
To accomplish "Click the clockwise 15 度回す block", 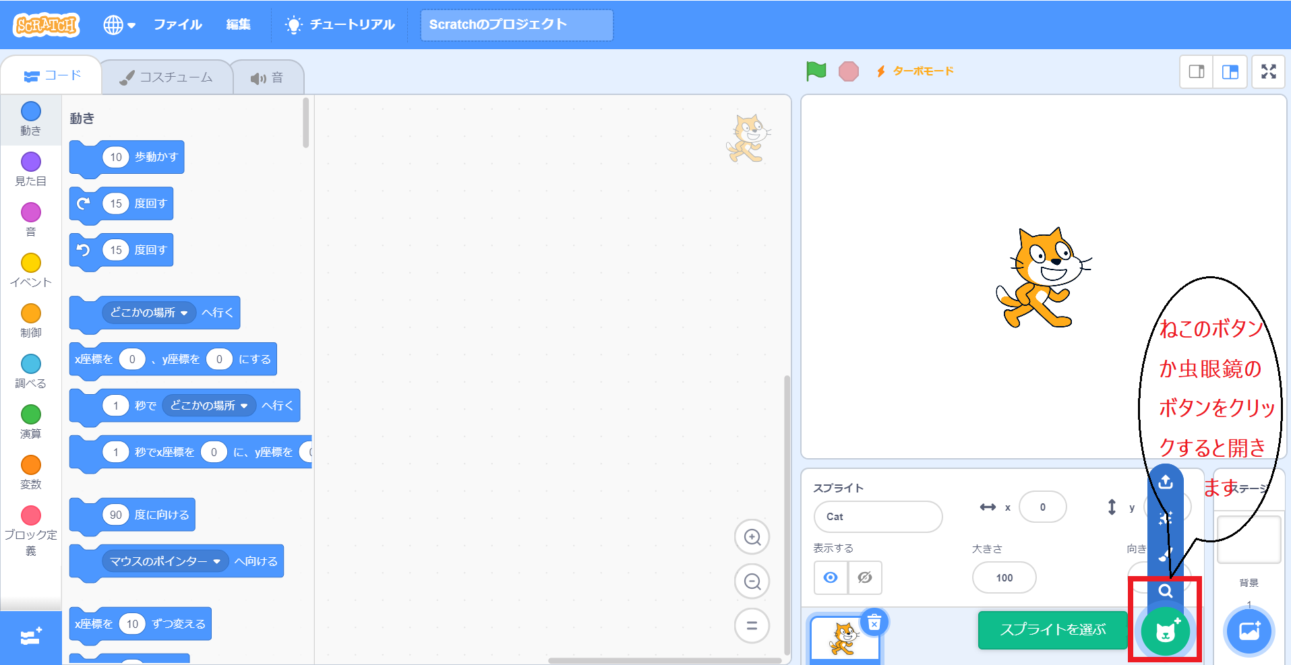I will (121, 204).
